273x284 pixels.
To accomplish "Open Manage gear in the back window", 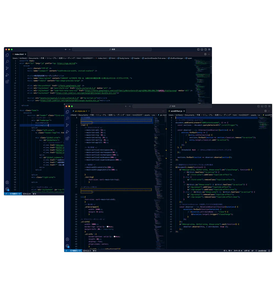I will 7,189.
